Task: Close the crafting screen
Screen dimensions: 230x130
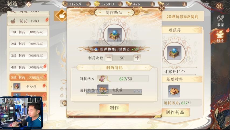Action: click(219, 6)
